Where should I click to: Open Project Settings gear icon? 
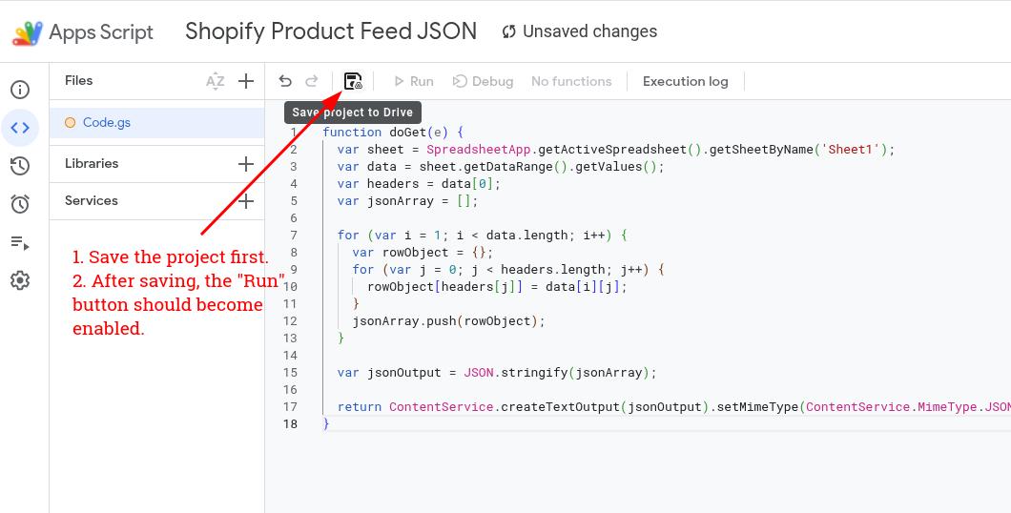[x=20, y=280]
